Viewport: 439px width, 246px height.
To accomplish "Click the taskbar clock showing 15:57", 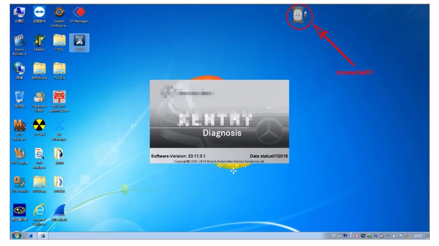I will click(418, 236).
